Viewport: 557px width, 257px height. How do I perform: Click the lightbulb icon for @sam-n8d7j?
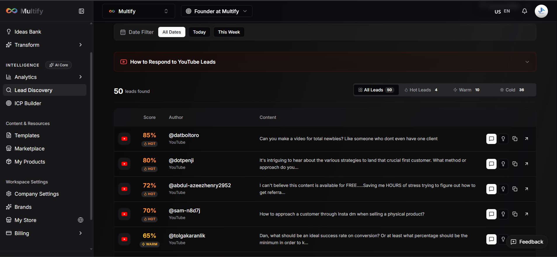tap(503, 214)
